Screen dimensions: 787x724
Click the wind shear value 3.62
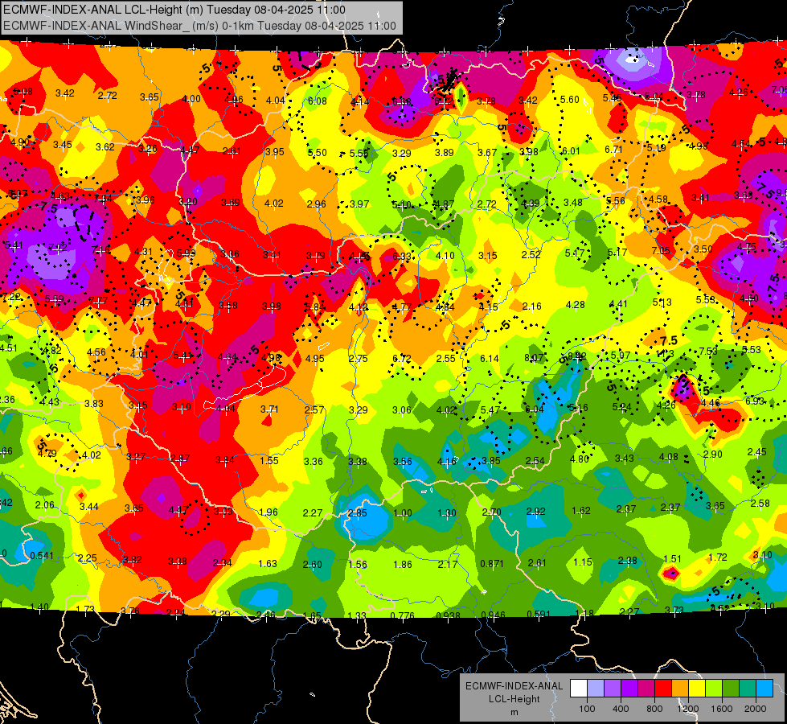(x=105, y=146)
